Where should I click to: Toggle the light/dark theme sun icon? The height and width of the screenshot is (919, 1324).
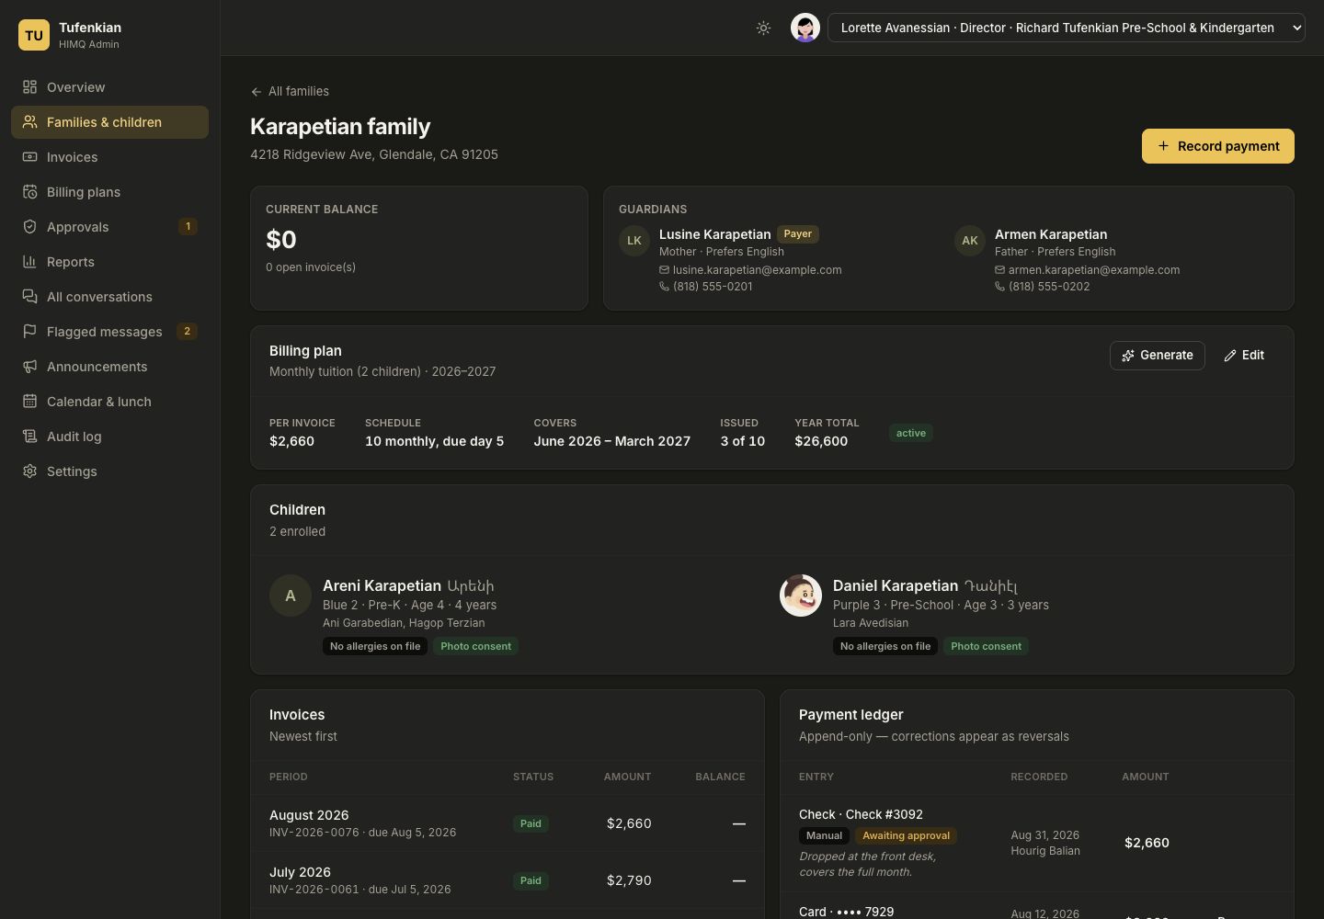pyautogui.click(x=763, y=28)
